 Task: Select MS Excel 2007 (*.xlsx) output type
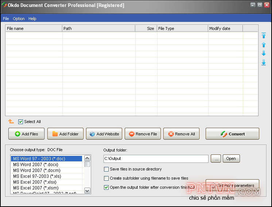pos(46,182)
